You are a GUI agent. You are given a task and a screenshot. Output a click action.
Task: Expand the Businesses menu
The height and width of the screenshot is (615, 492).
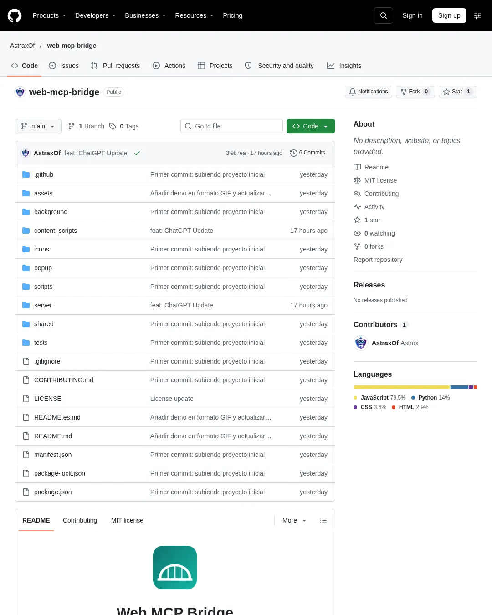[145, 15]
